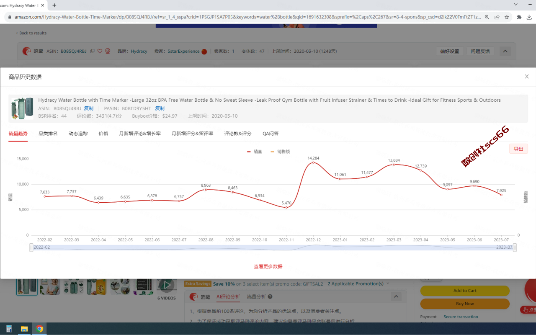Click the 13,884 data point for 2023-03
The image size is (536, 335).
tap(394, 164)
